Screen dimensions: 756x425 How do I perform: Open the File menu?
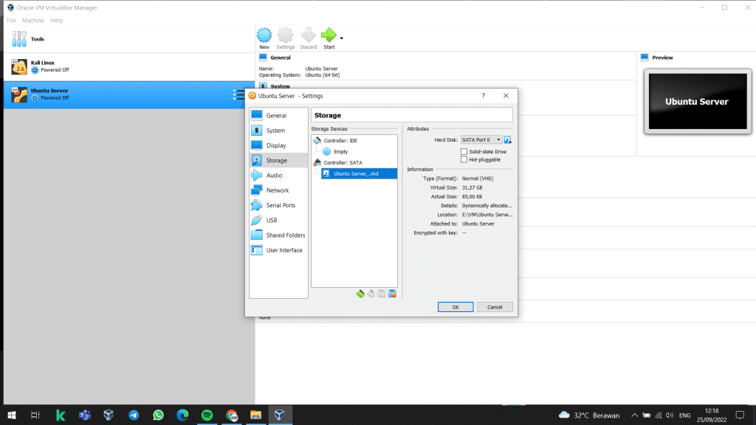(11, 20)
